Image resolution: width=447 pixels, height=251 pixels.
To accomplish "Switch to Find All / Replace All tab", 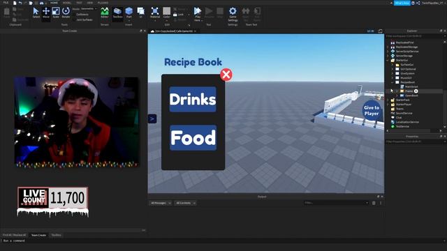I will pos(14,235).
